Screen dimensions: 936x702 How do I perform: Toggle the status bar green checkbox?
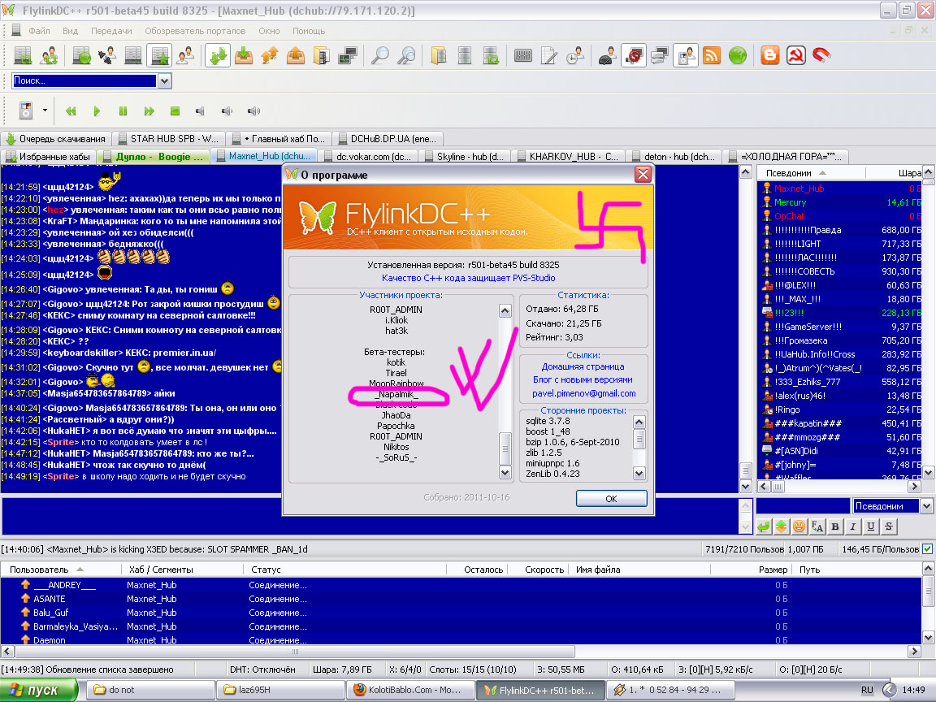927,548
